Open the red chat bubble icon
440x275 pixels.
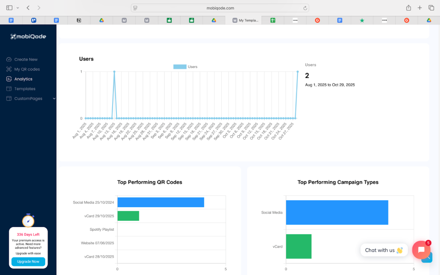(421, 250)
